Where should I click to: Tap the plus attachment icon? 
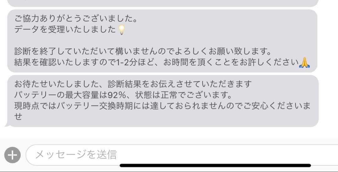pyautogui.click(x=13, y=155)
